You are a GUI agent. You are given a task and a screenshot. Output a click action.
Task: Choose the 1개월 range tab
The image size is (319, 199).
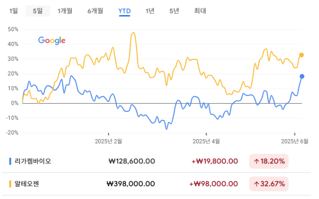tap(65, 11)
